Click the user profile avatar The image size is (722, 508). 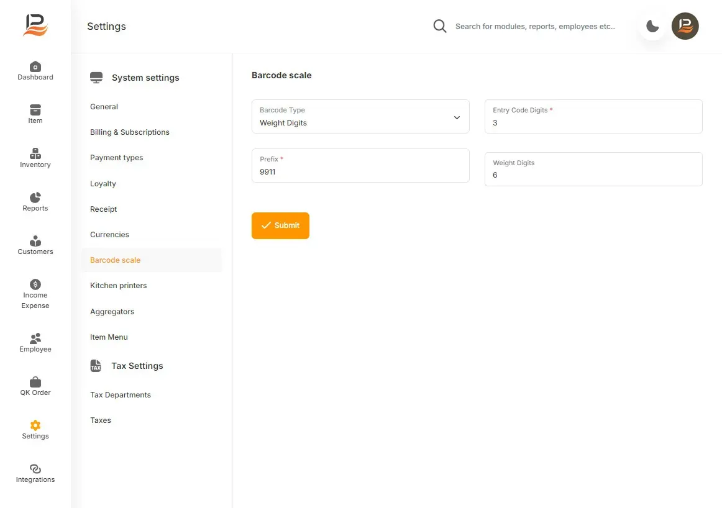click(685, 26)
